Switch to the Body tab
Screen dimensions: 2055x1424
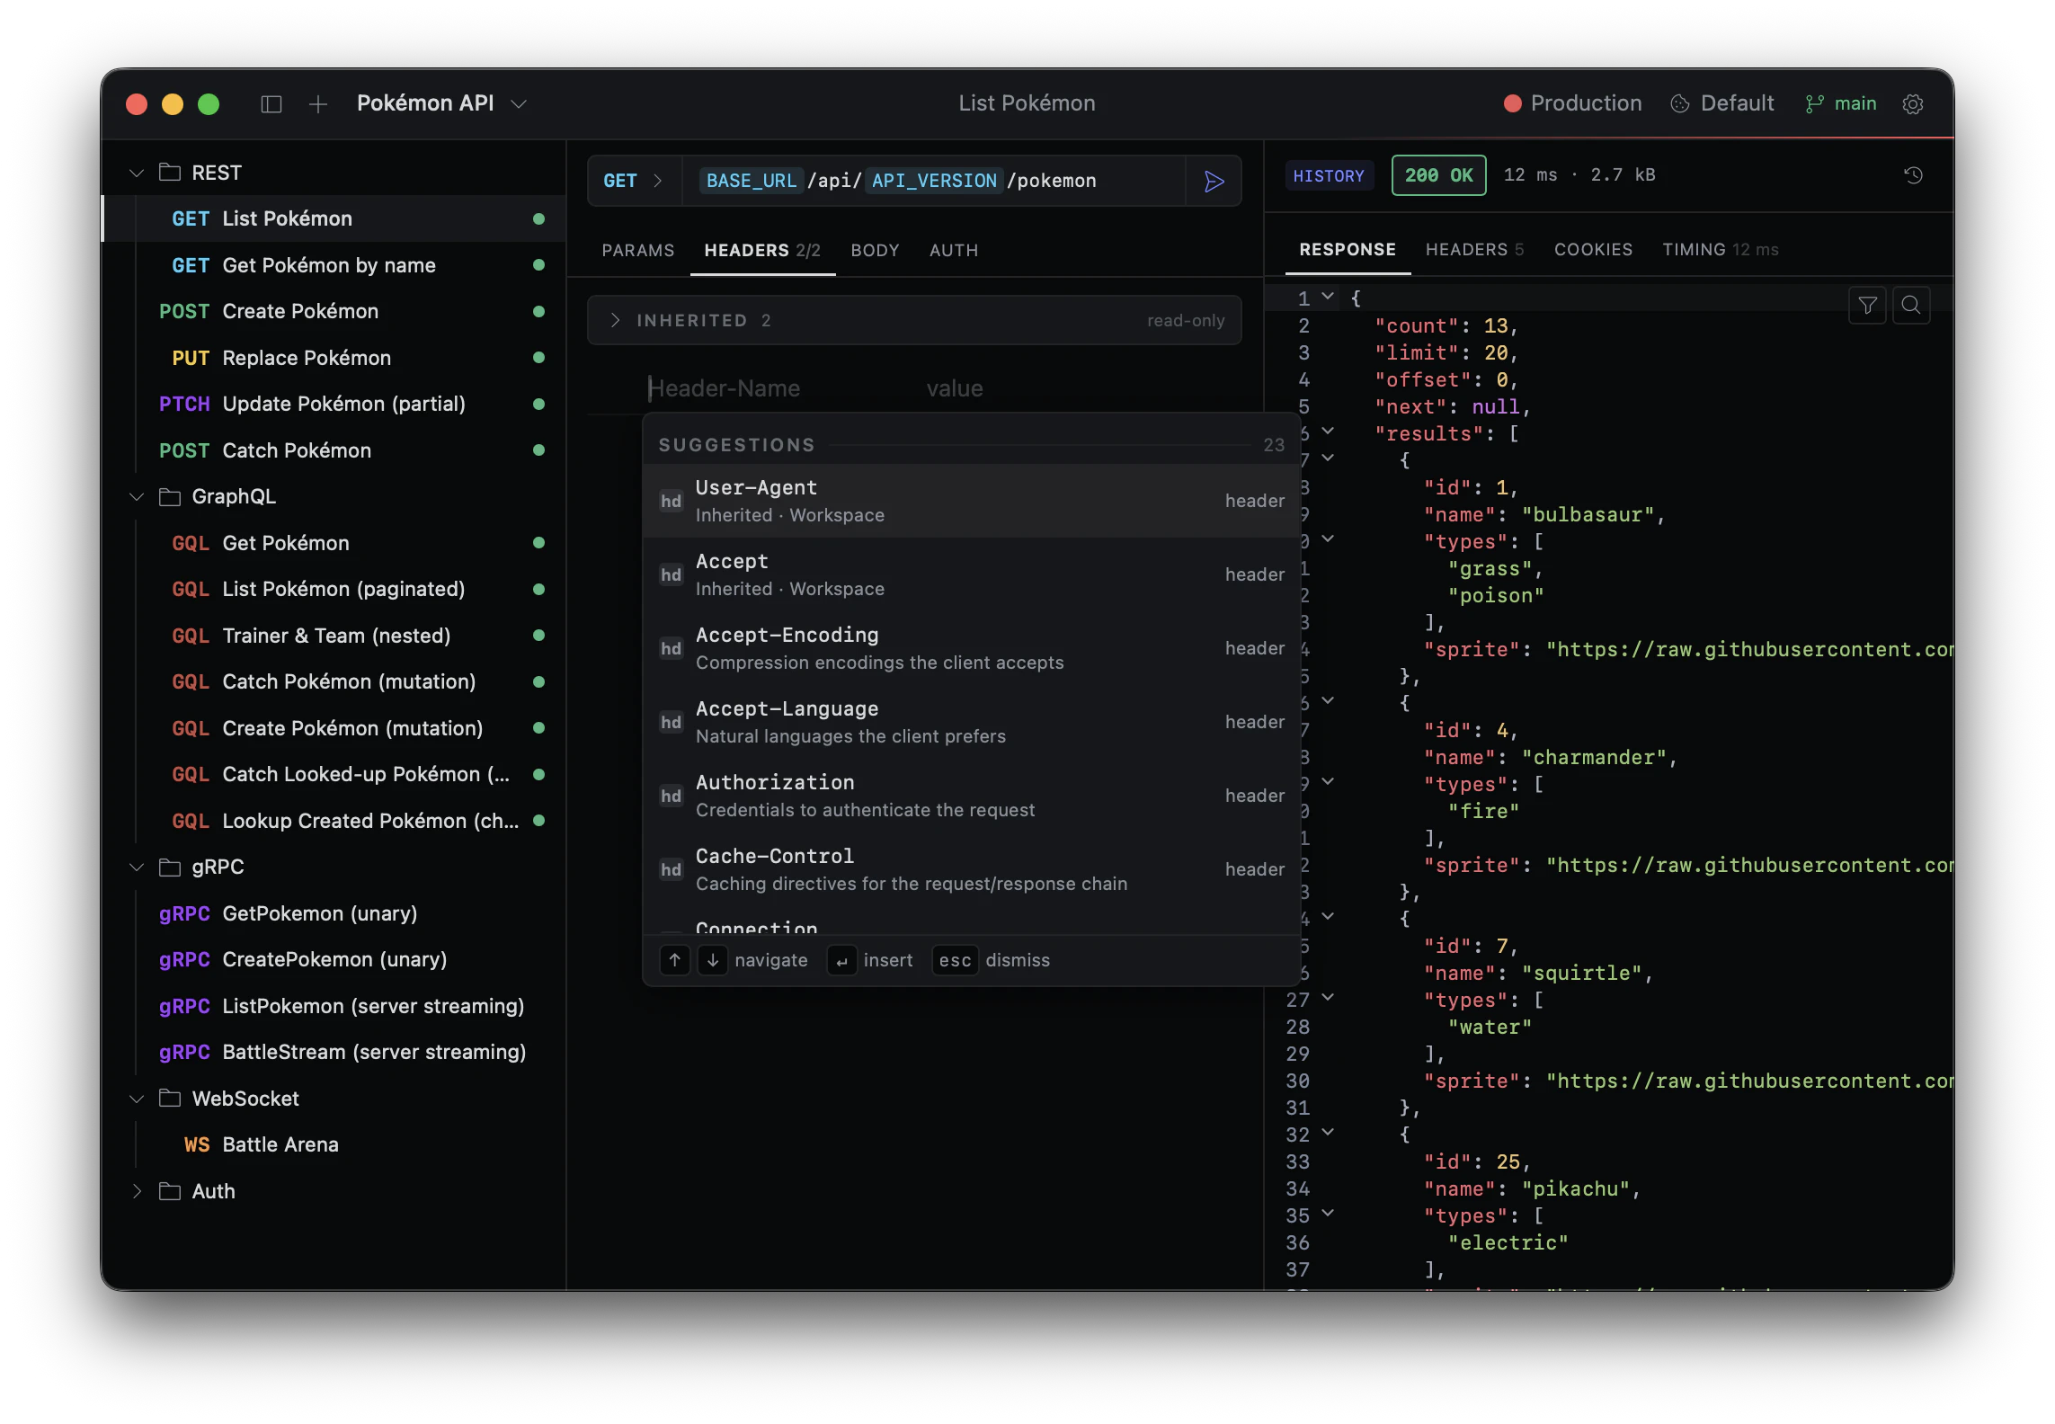[x=875, y=250]
